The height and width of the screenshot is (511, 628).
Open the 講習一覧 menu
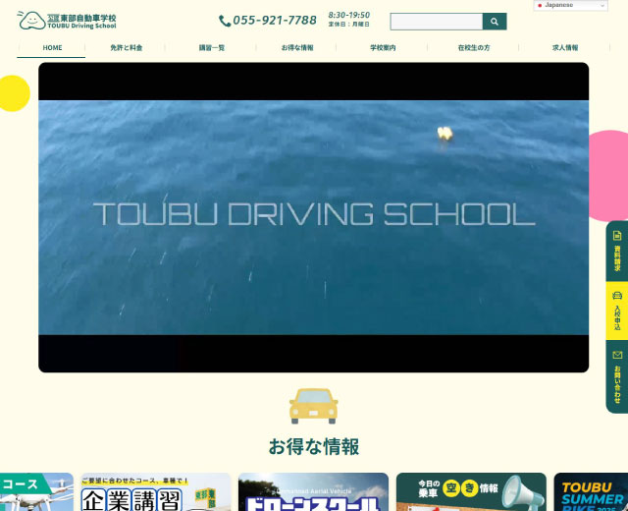[x=212, y=48]
